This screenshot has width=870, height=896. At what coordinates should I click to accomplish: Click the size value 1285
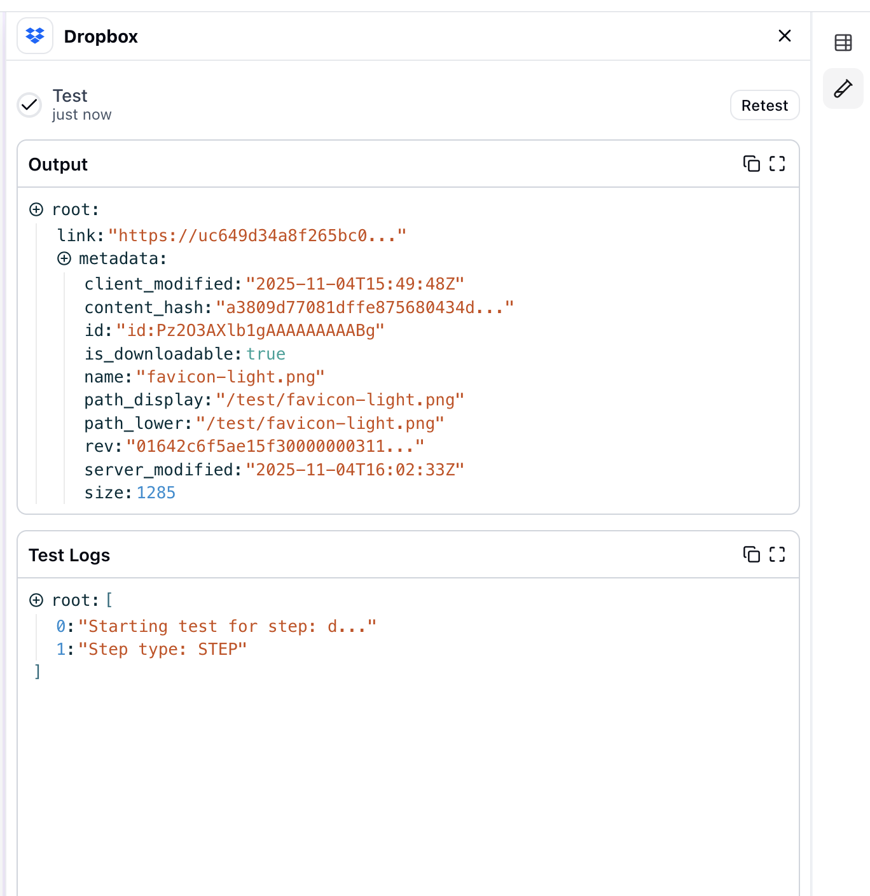(x=156, y=493)
